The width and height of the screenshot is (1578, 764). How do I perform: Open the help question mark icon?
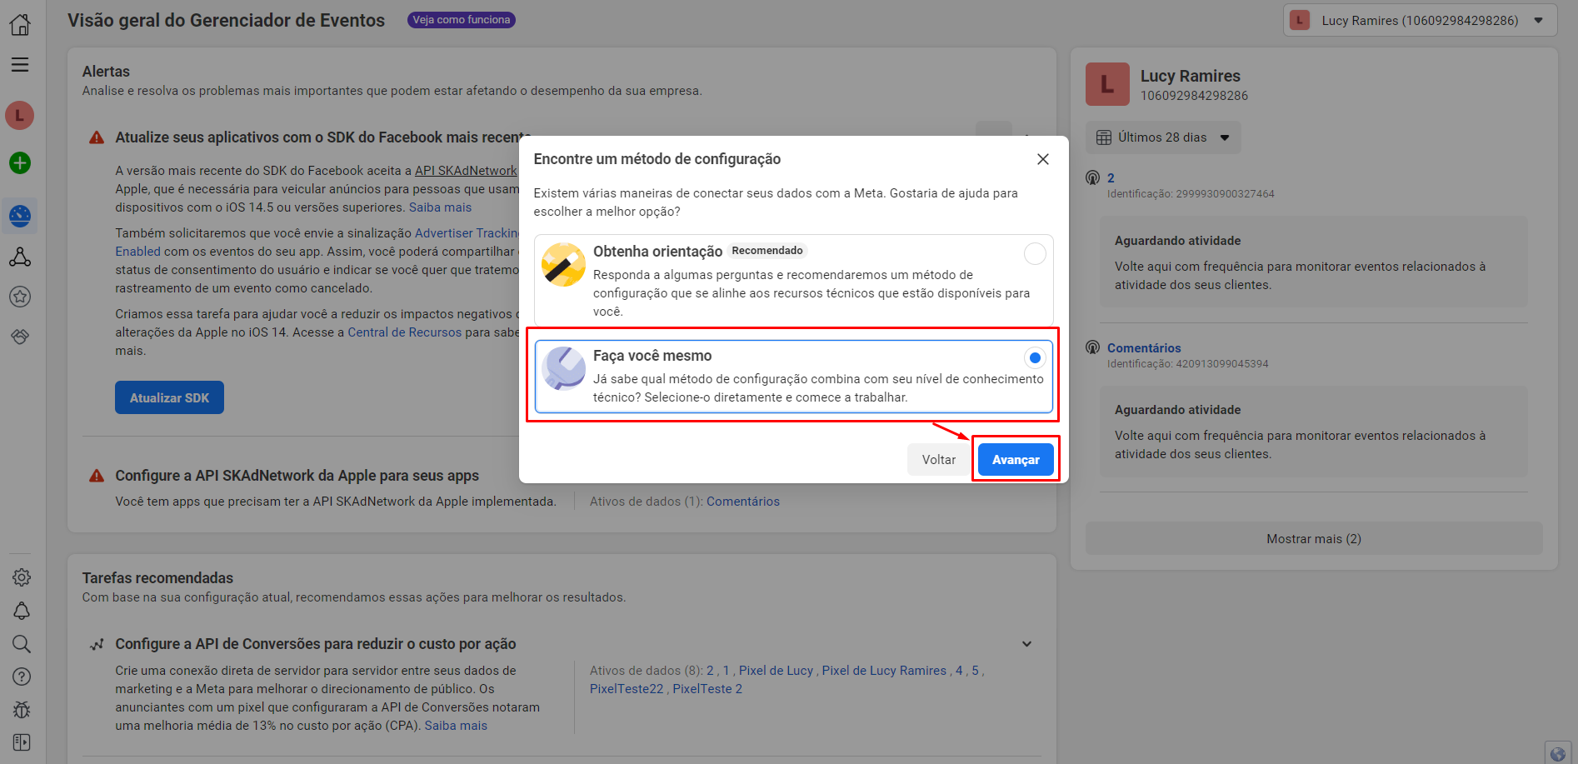(x=22, y=677)
